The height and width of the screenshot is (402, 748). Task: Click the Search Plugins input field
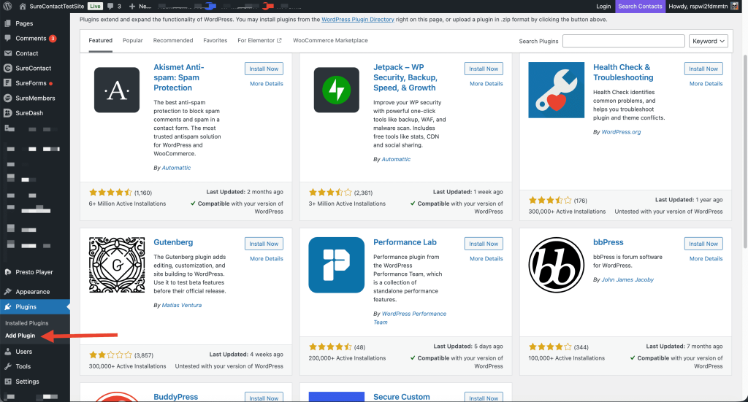(623, 41)
